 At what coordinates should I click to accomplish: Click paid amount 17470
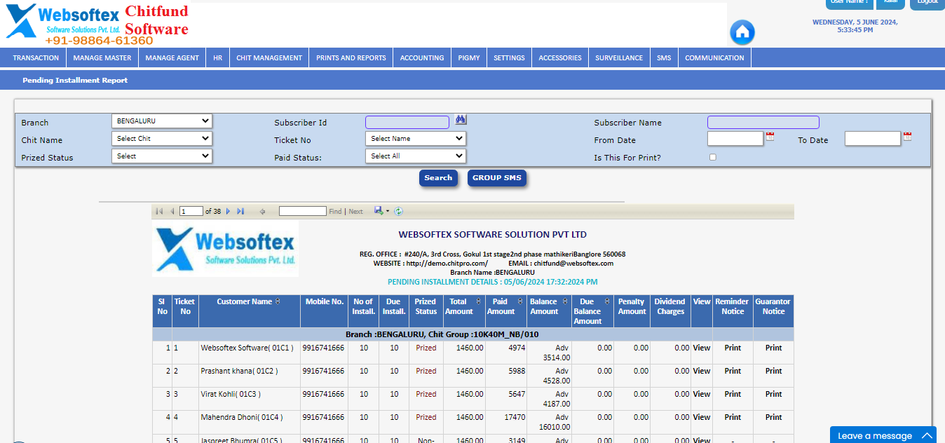click(515, 417)
